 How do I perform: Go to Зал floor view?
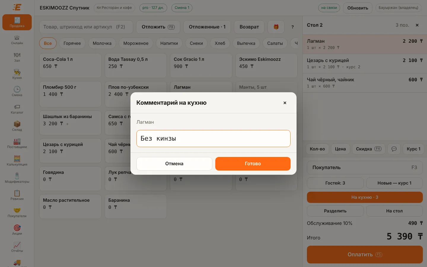(x=17, y=57)
